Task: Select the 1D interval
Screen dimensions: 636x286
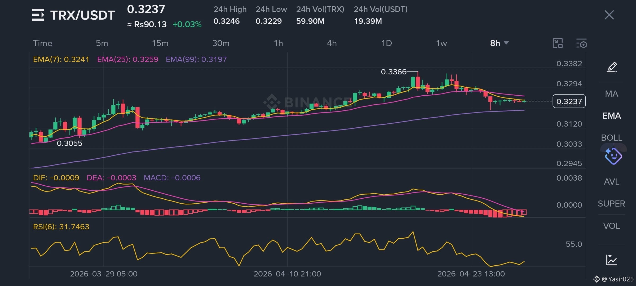Action: coord(386,43)
